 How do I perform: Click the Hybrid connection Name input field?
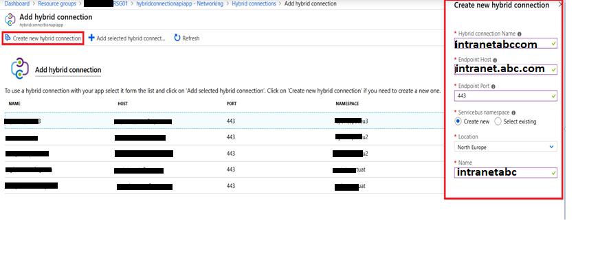pos(505,43)
